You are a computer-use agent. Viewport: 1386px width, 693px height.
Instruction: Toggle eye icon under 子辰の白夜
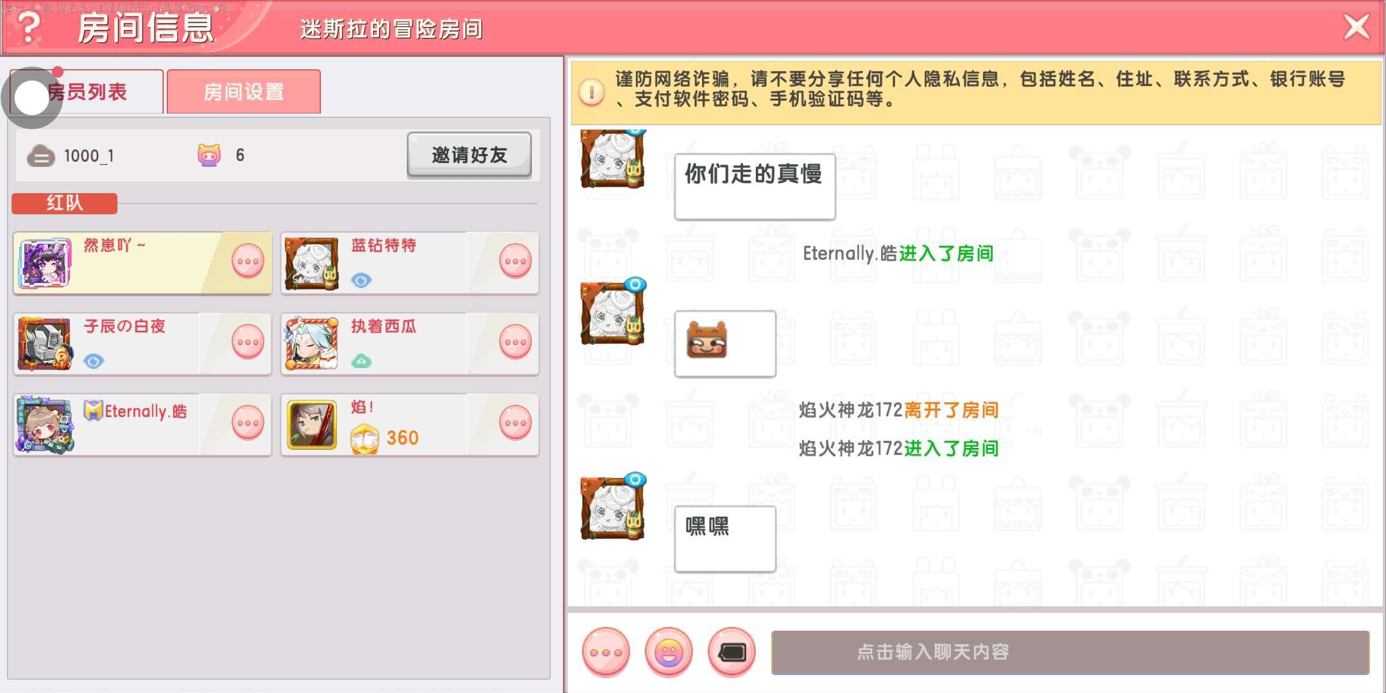[94, 361]
